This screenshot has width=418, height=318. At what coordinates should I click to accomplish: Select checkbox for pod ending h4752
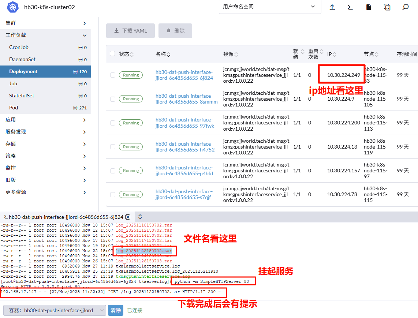(112, 147)
